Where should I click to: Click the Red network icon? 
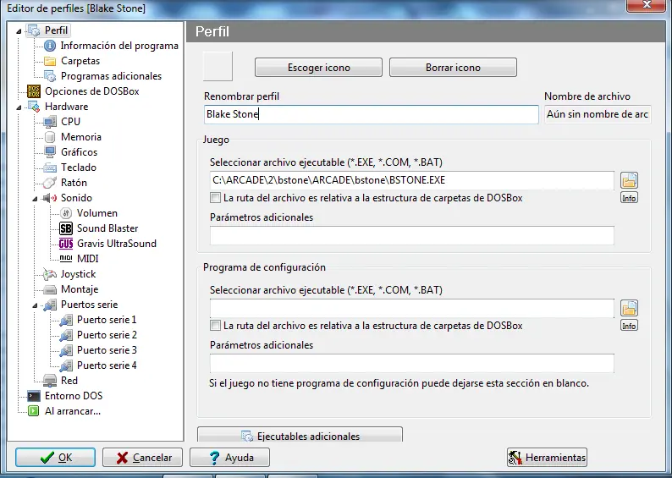(x=50, y=381)
